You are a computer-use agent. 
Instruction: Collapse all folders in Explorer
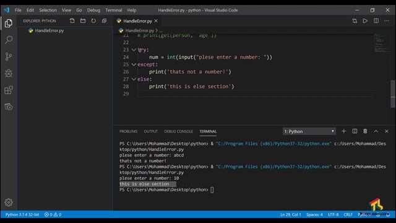point(104,20)
